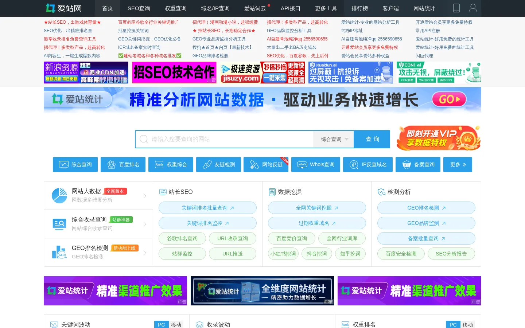Open the SEO查询 menu
Screen dimensions: 525x328
[x=139, y=8]
